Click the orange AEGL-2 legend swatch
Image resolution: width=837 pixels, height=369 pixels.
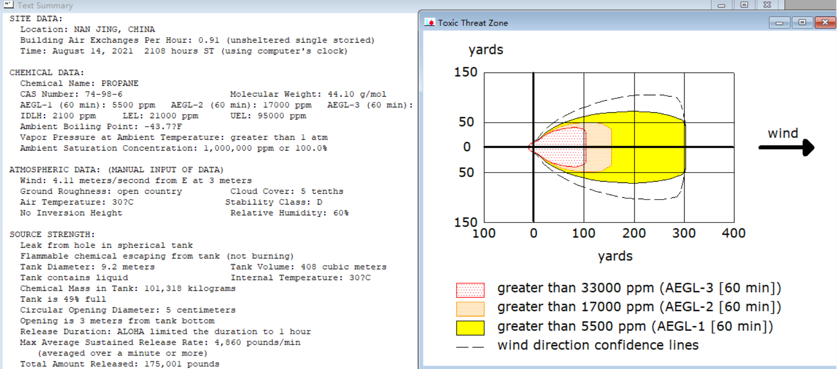click(470, 309)
